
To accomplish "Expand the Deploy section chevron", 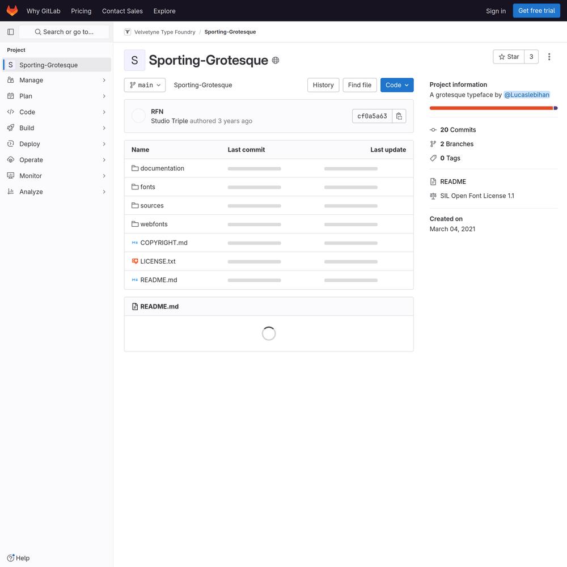I will pos(104,143).
